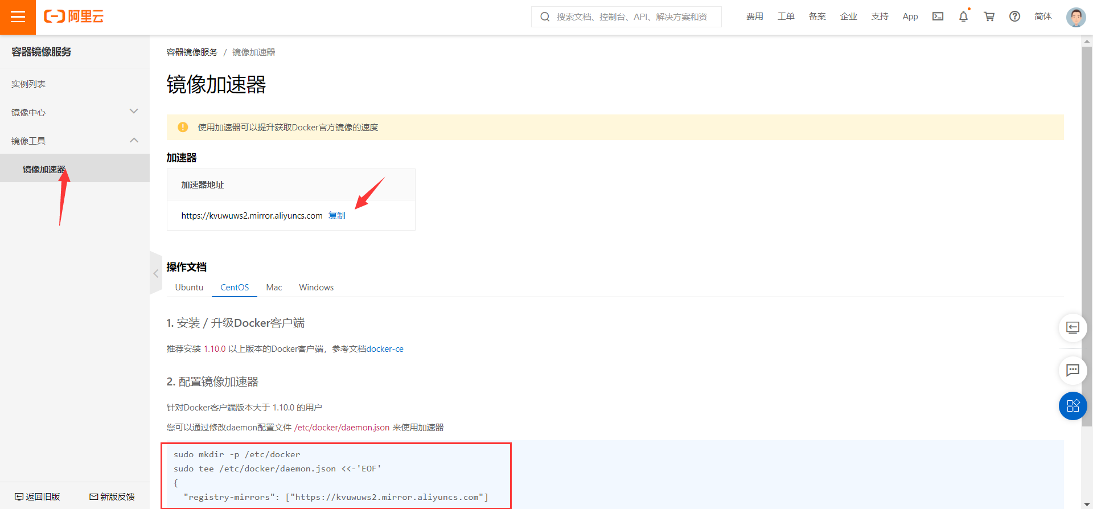Open 工单 in the top navigation
This screenshot has height=509, width=1093.
(x=786, y=17)
